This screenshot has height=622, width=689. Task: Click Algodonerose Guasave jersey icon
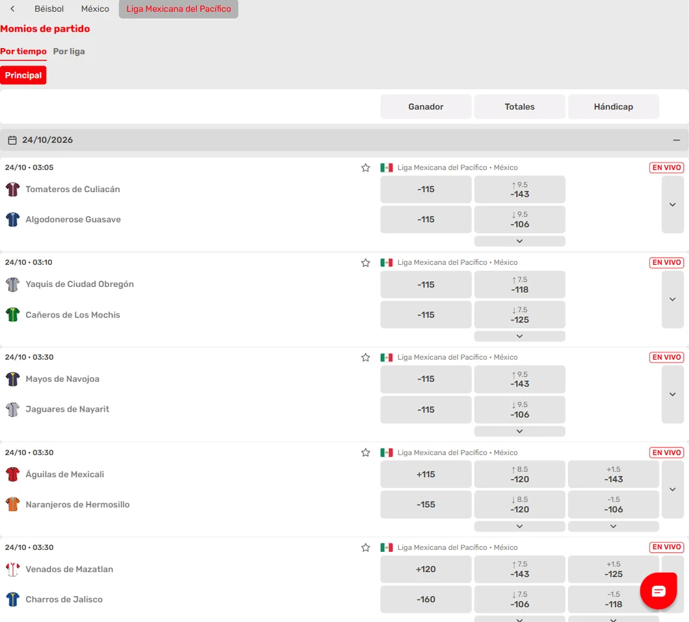[13, 219]
